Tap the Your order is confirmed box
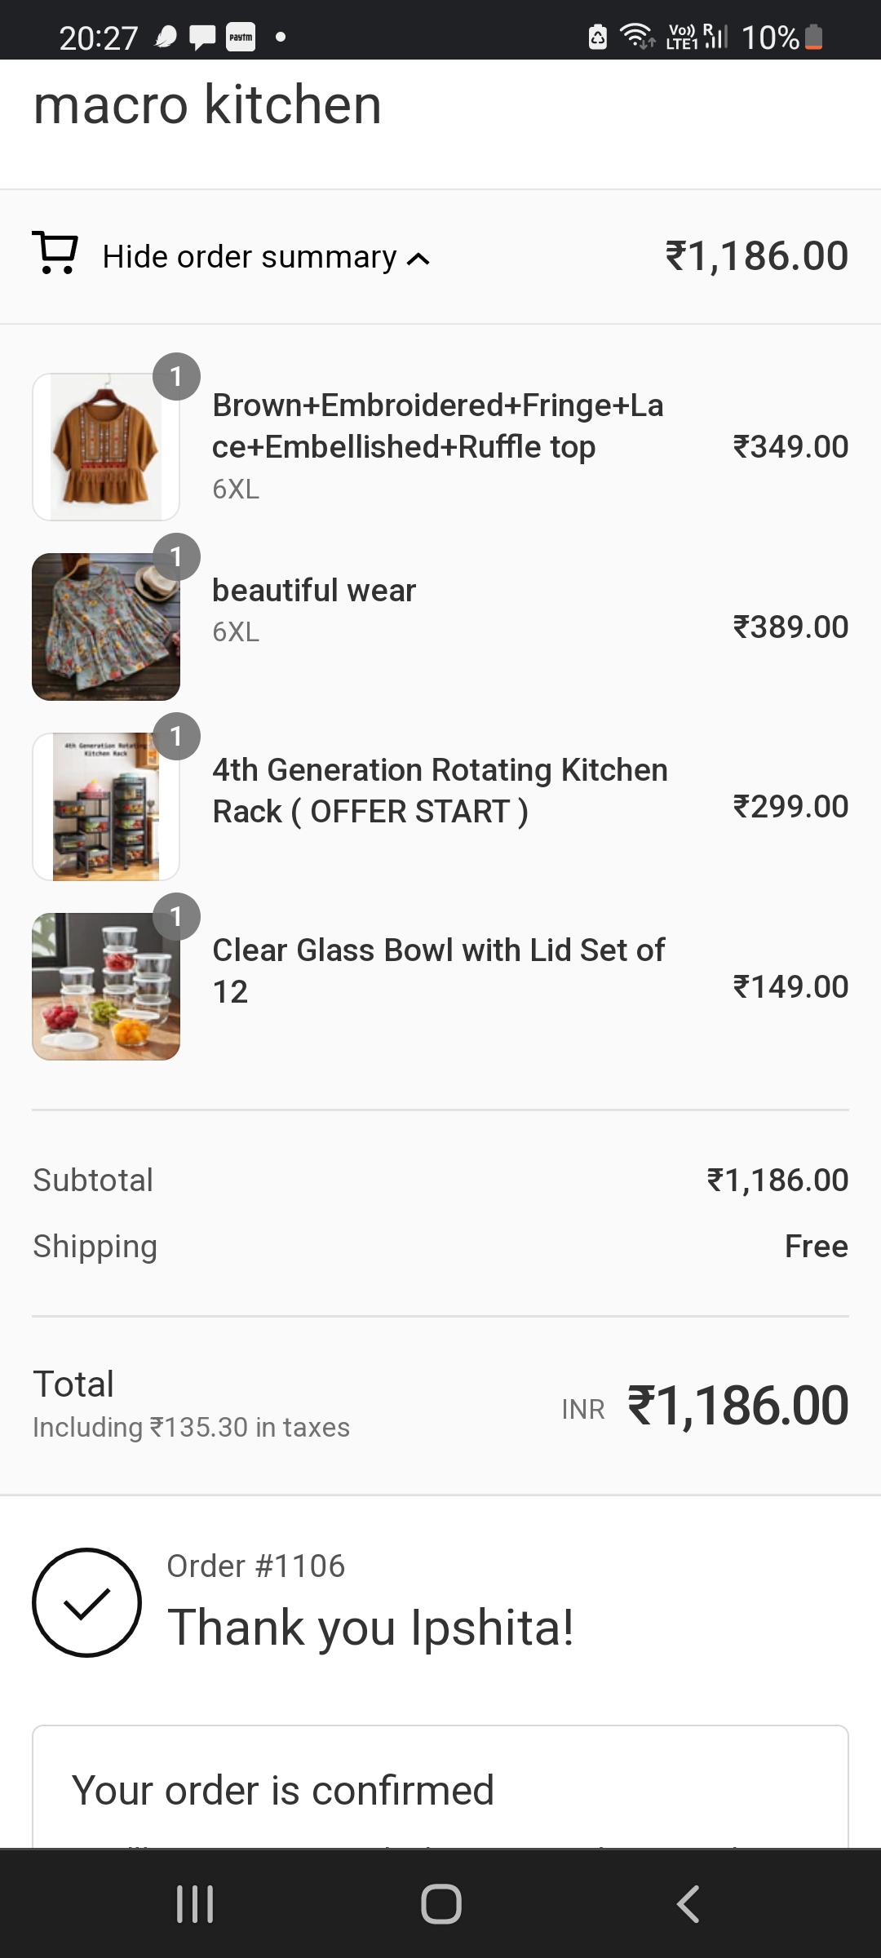This screenshot has height=1958, width=881. [440, 1788]
